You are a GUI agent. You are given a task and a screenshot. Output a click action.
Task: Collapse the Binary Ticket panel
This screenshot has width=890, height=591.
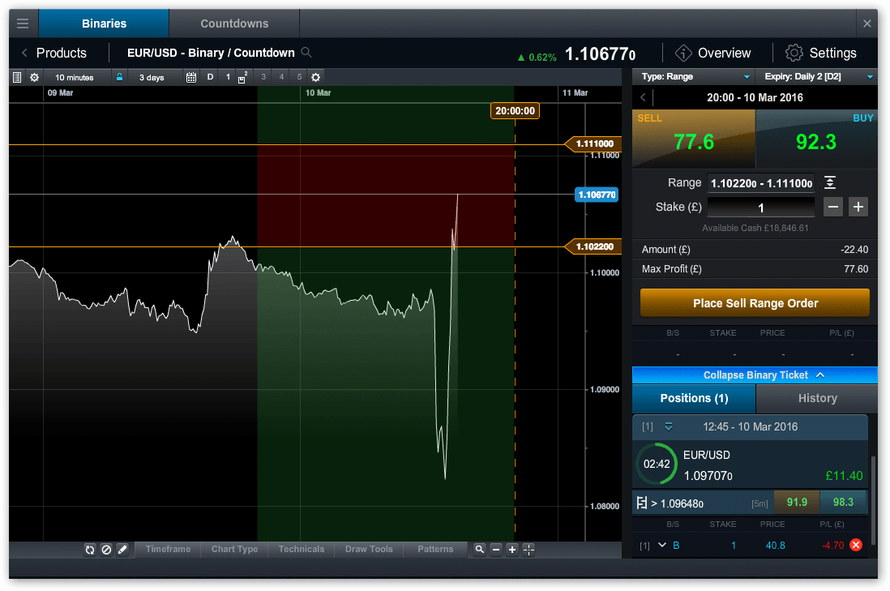point(755,375)
